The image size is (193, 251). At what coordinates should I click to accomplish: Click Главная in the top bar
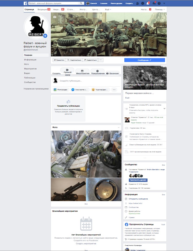click(104, 3)
